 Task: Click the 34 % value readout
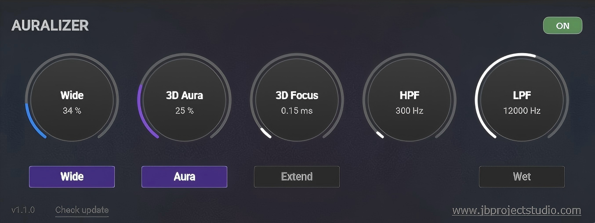(72, 111)
